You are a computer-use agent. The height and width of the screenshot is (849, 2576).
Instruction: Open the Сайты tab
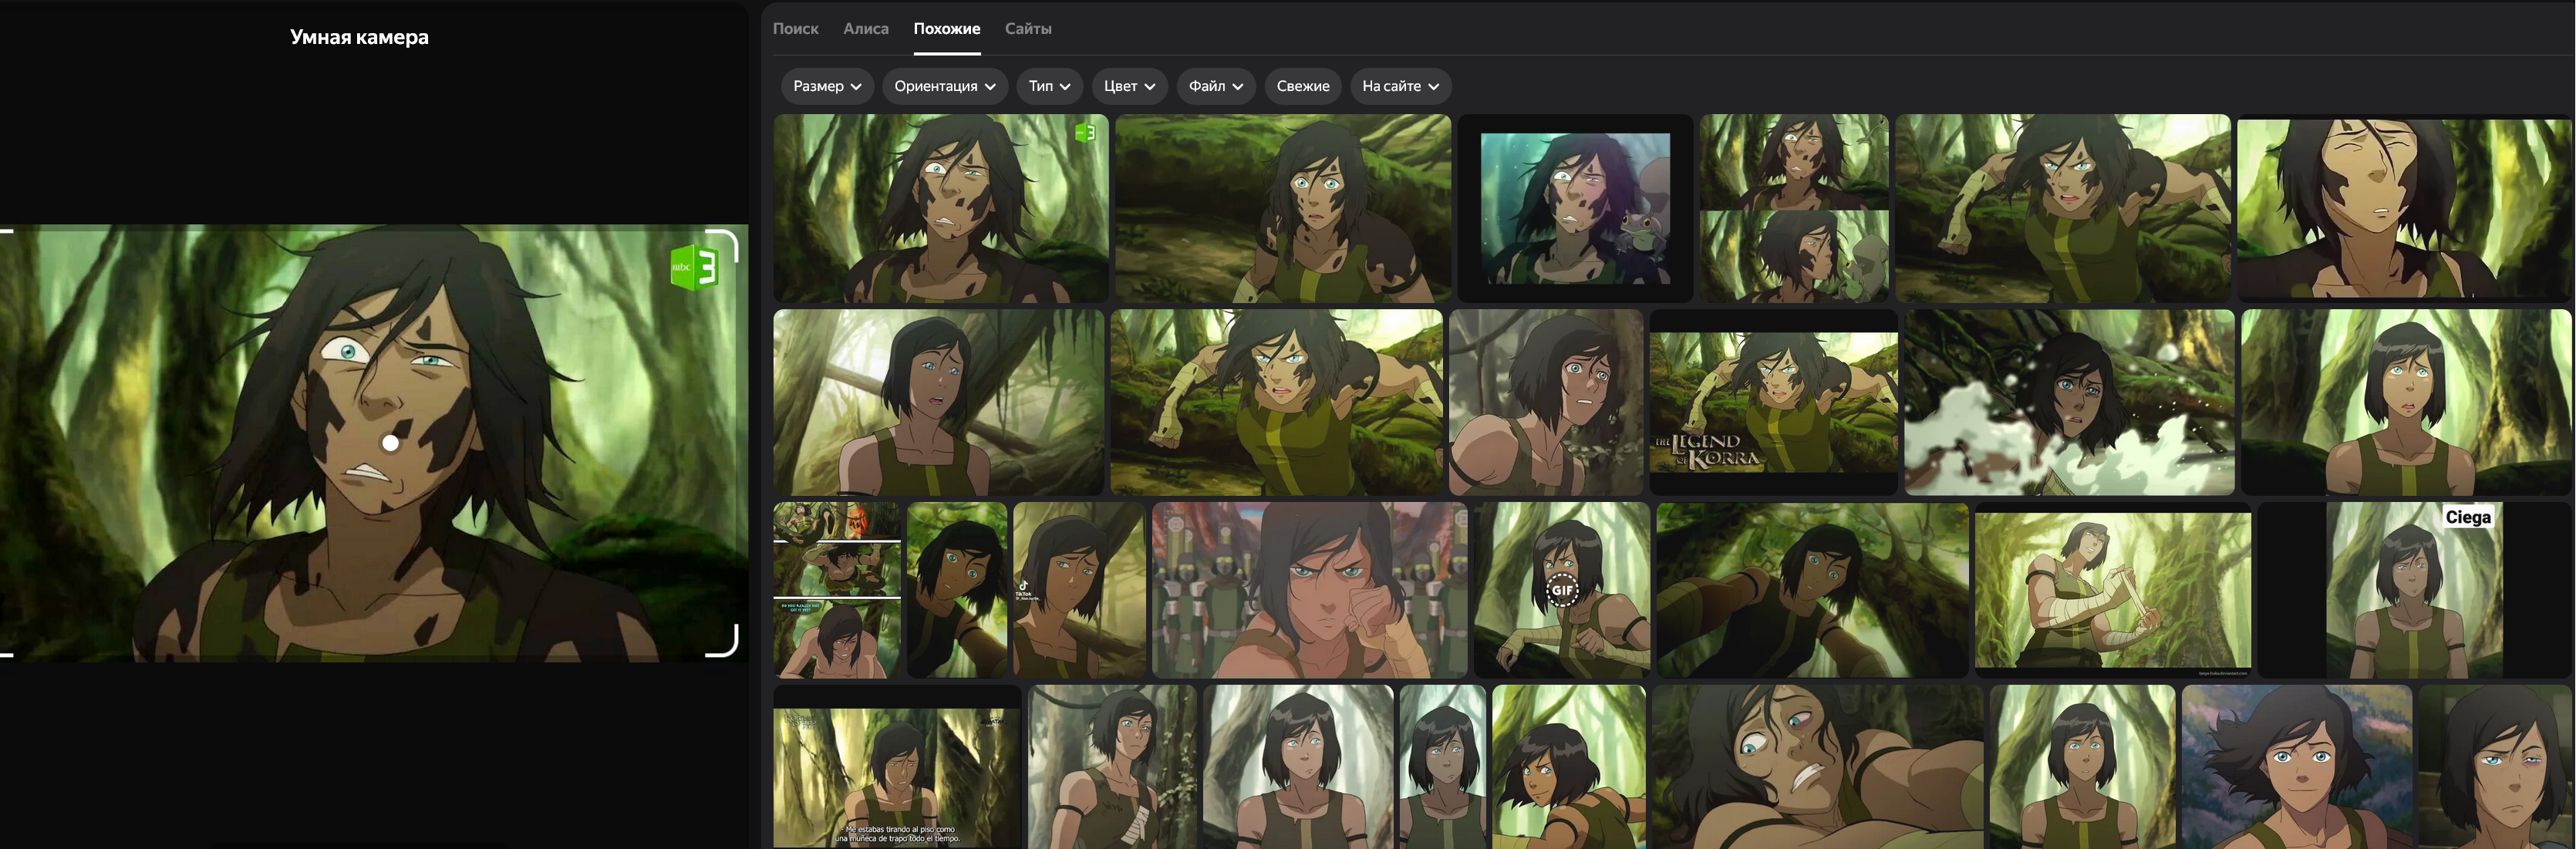[1027, 29]
